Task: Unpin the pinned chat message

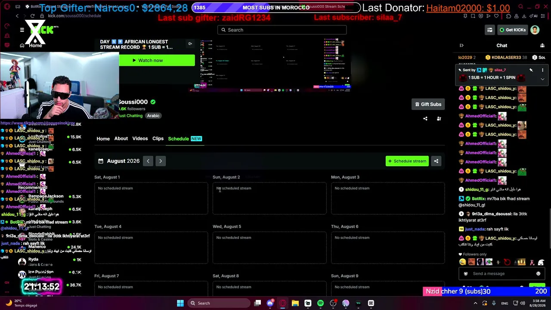Action: click(531, 70)
